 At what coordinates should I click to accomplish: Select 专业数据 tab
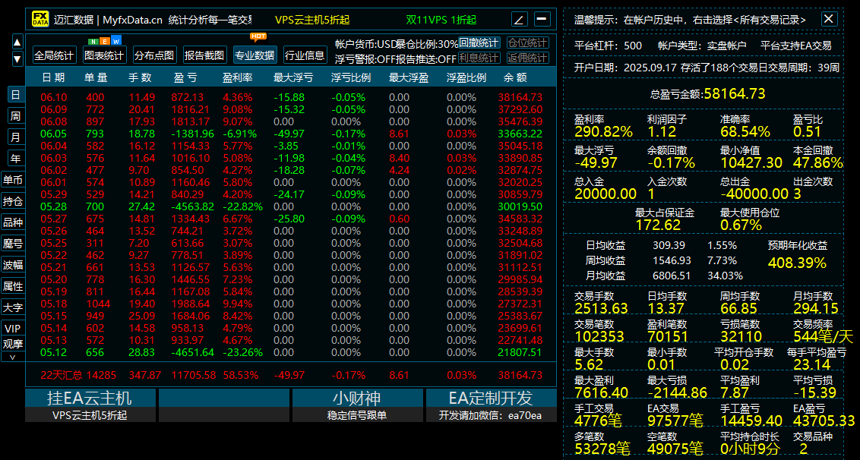coord(255,55)
